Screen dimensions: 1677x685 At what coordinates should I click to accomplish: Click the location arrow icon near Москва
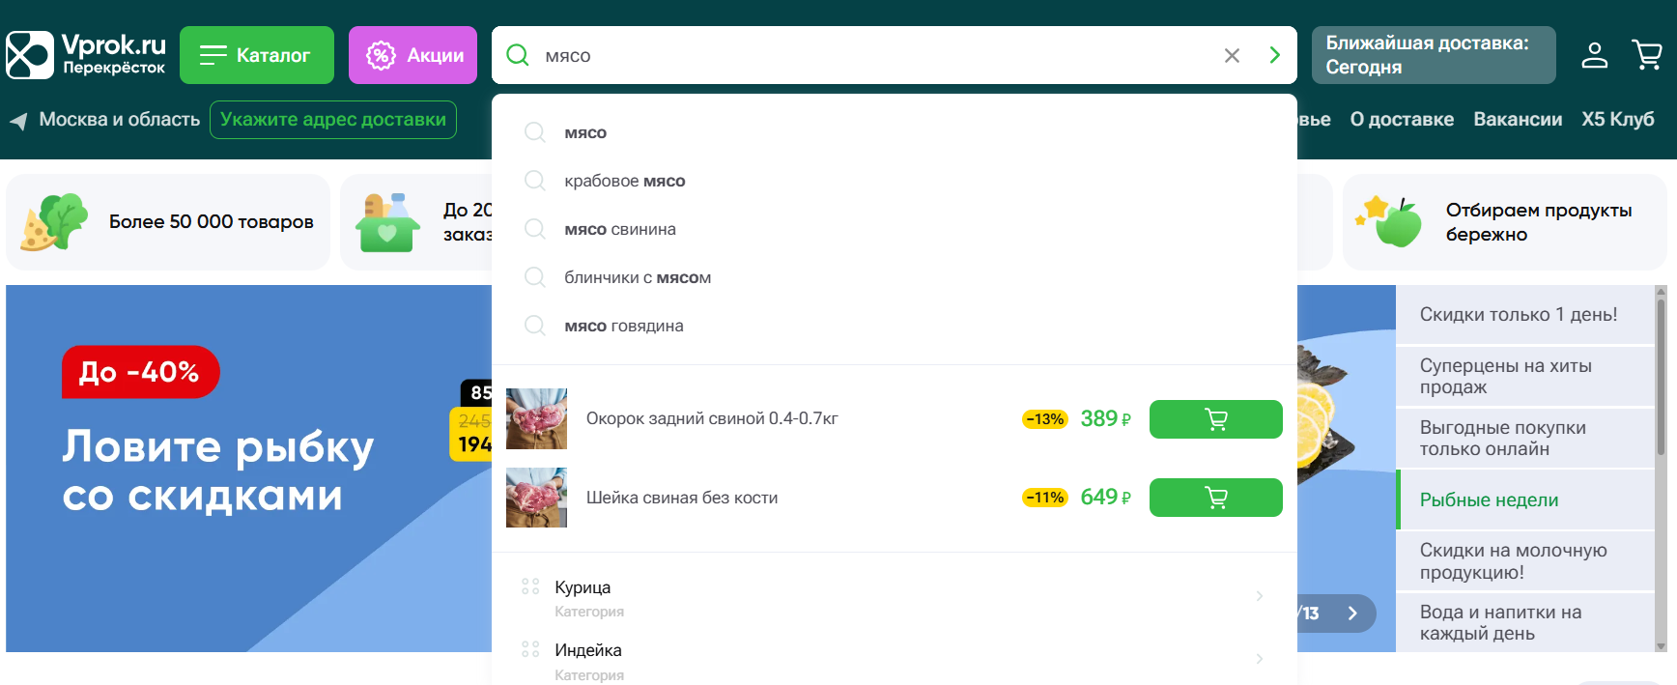tap(18, 121)
